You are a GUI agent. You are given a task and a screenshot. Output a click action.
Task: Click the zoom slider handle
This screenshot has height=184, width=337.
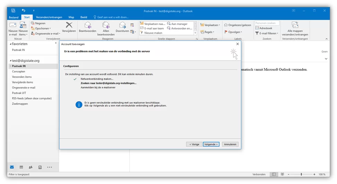pos(301,174)
